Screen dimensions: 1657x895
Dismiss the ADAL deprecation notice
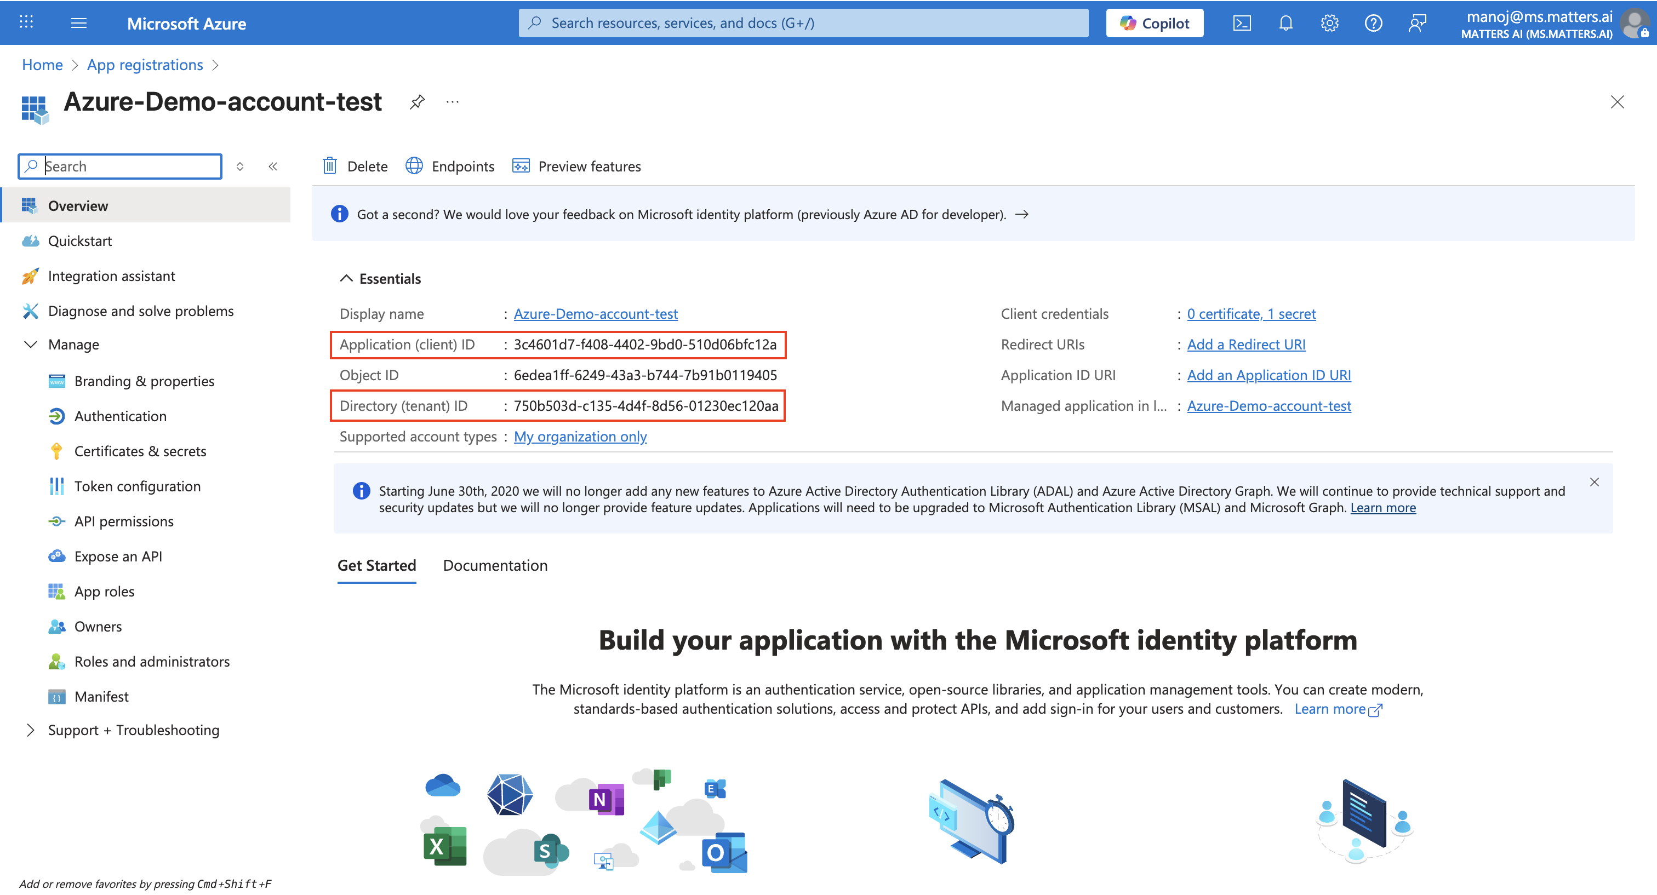click(x=1594, y=482)
